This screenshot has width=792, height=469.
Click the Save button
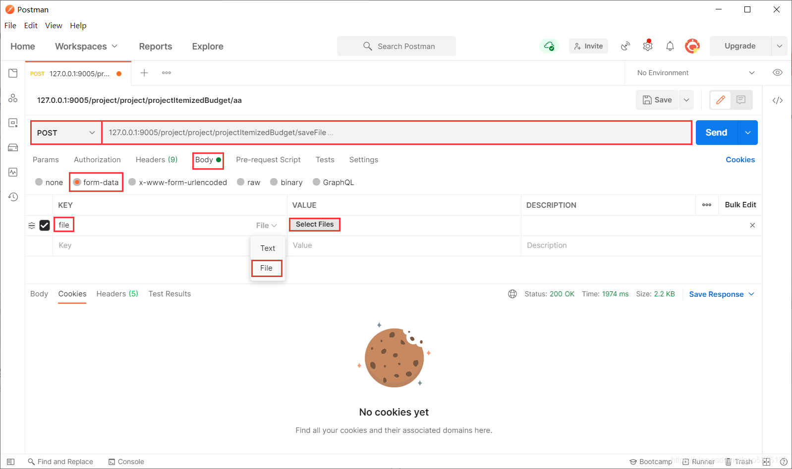[657, 100]
